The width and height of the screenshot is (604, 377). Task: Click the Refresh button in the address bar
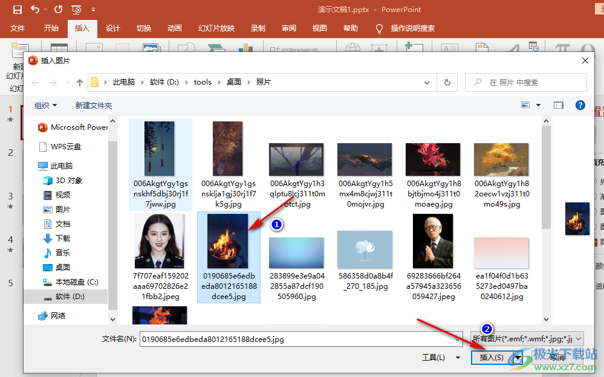[447, 82]
